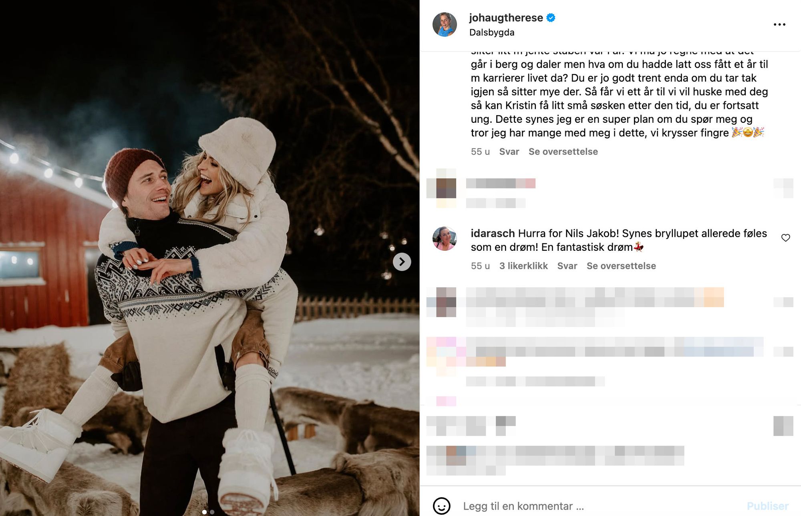This screenshot has width=801, height=516.
Task: Like idarasch's comment with heart icon
Action: click(785, 238)
